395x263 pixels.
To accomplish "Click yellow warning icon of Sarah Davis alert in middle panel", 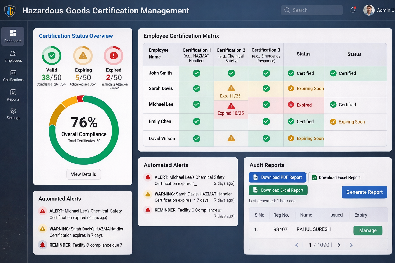I will point(148,194).
